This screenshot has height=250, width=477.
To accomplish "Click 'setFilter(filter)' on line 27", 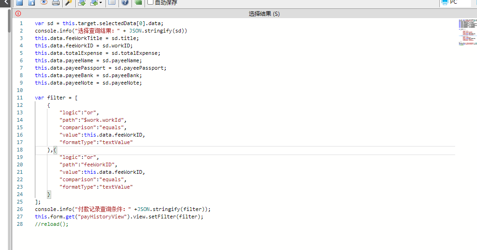I will click(x=174, y=217).
